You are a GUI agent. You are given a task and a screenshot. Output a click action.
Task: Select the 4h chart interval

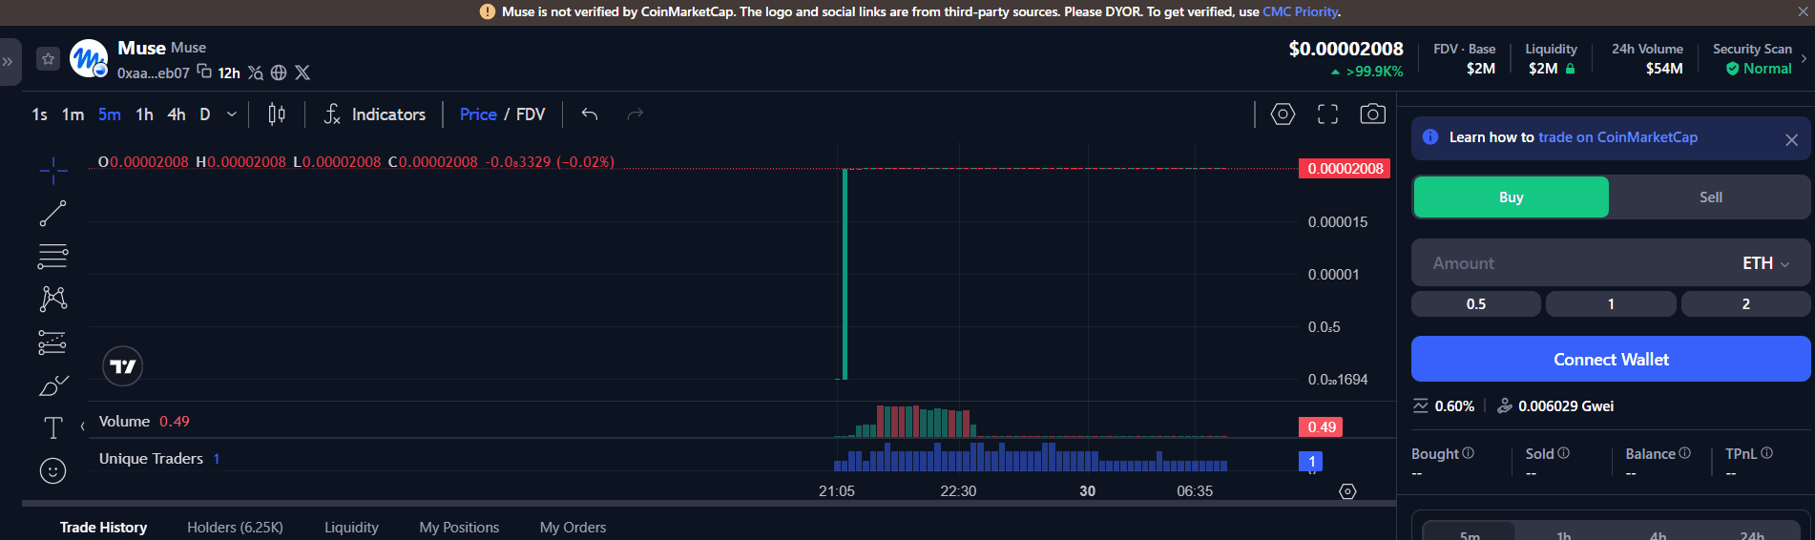coord(177,114)
